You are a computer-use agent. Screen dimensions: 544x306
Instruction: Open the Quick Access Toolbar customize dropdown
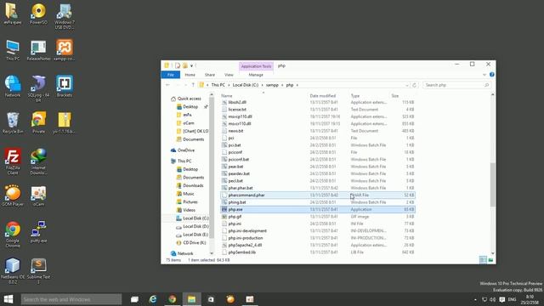click(191, 65)
